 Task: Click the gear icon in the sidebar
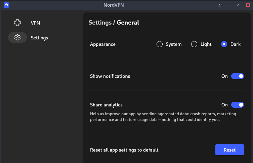click(x=17, y=38)
